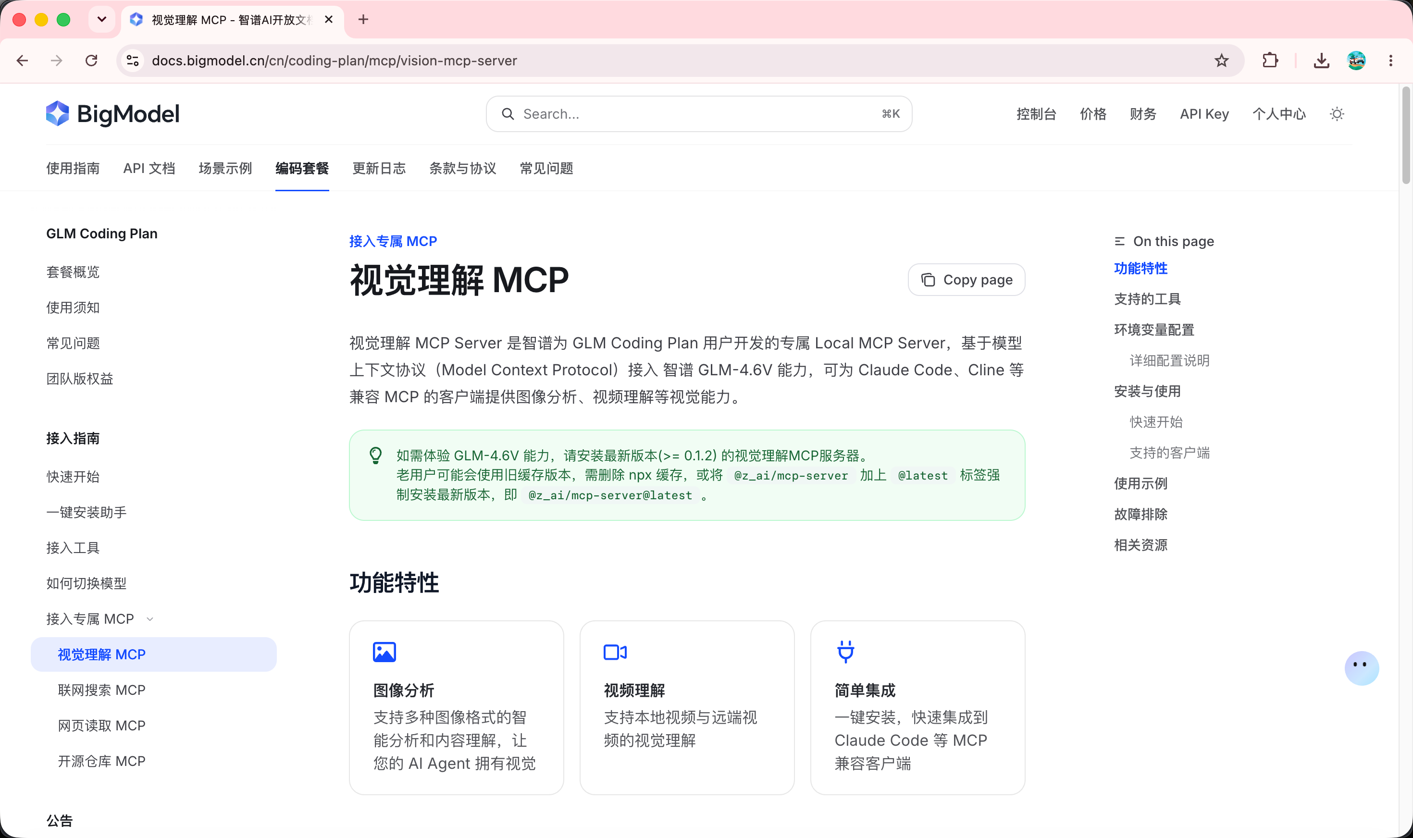Click the On this page list icon
Image resolution: width=1413 pixels, height=838 pixels.
pyautogui.click(x=1119, y=242)
